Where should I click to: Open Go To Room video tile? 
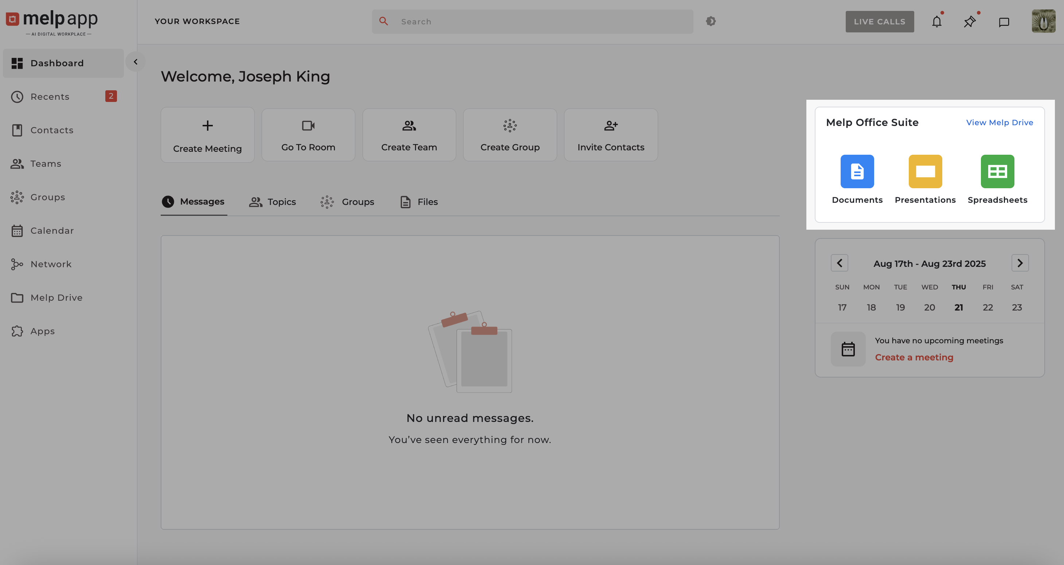tap(308, 135)
